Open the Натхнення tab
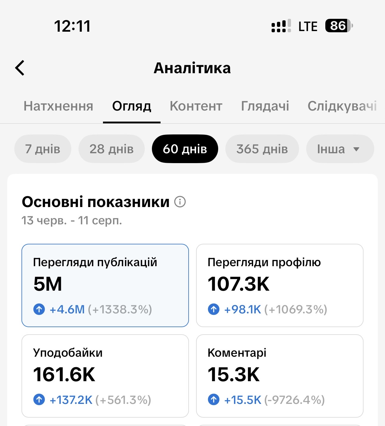385x426 pixels. [x=58, y=106]
